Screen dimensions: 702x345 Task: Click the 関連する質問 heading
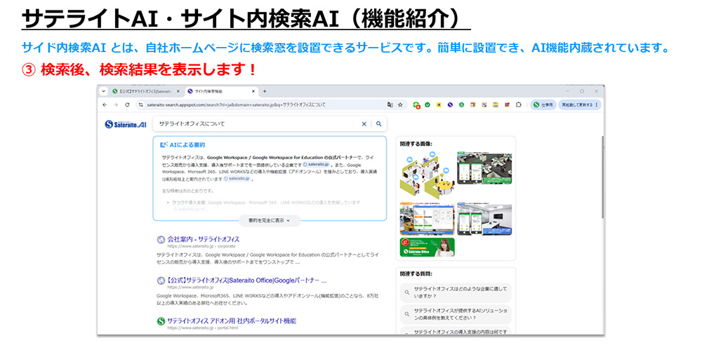pyautogui.click(x=416, y=274)
